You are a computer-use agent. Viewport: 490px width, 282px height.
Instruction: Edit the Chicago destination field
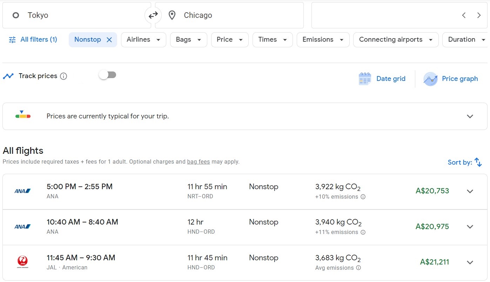pos(229,15)
